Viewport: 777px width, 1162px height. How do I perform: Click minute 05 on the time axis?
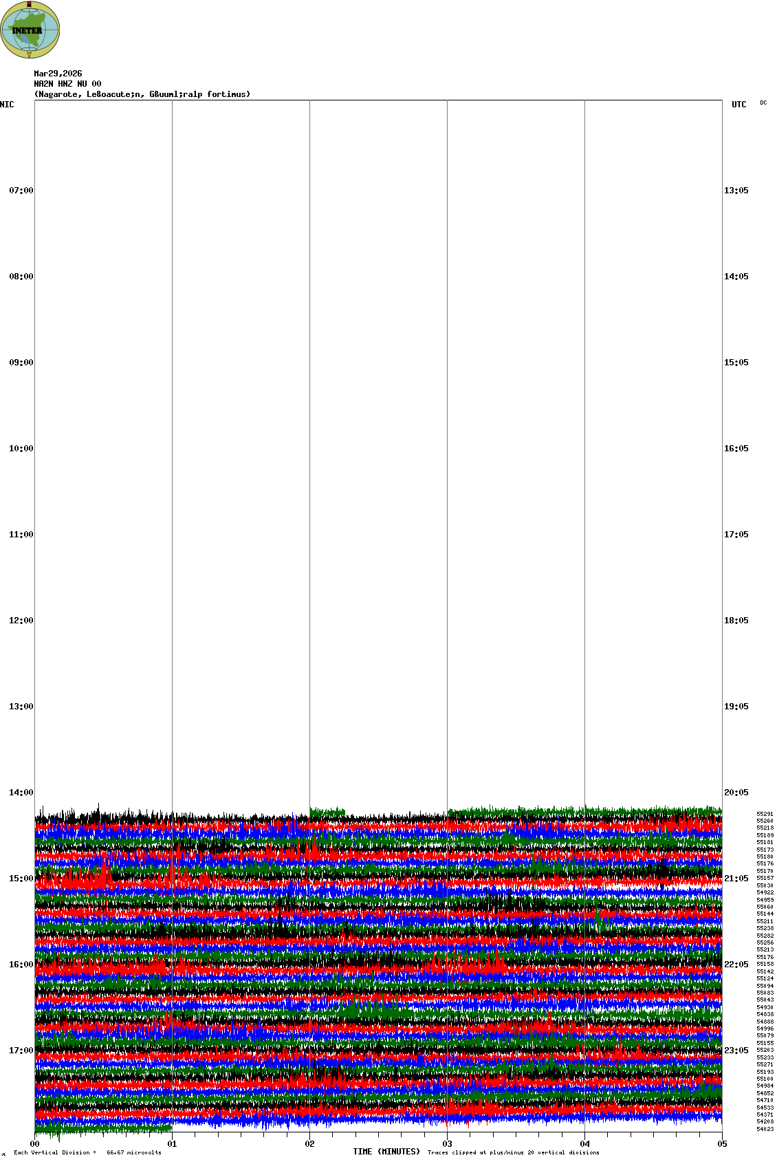[x=722, y=1144]
